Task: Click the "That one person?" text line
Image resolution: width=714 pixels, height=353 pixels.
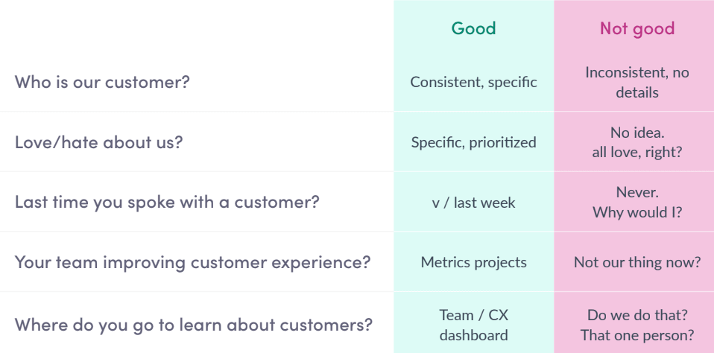Action: pyautogui.click(x=636, y=335)
